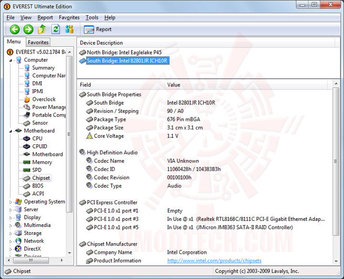Image resolution: width=344 pixels, height=279 pixels.
Task: Open the ACPI entry
Action: pyautogui.click(x=38, y=193)
